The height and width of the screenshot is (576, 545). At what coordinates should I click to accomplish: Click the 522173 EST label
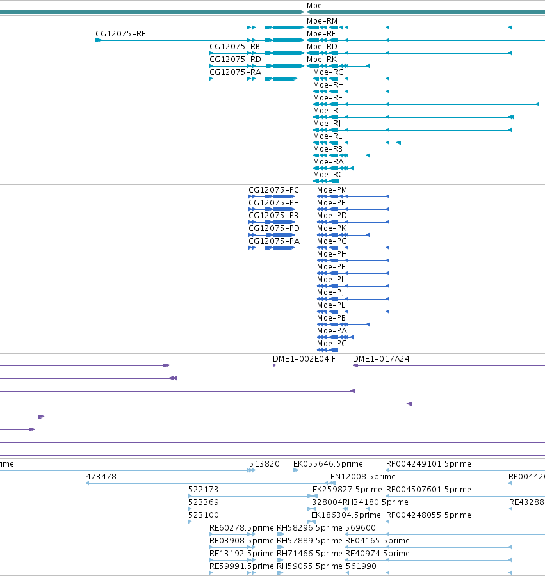[x=203, y=490]
